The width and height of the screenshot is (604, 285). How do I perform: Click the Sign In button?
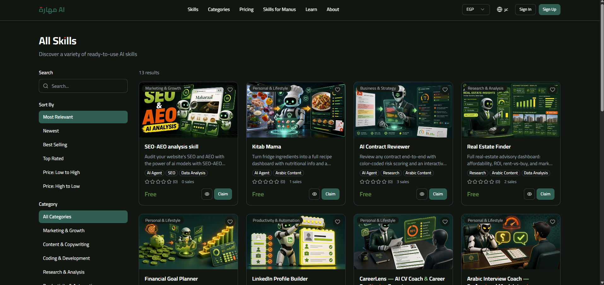525,9
